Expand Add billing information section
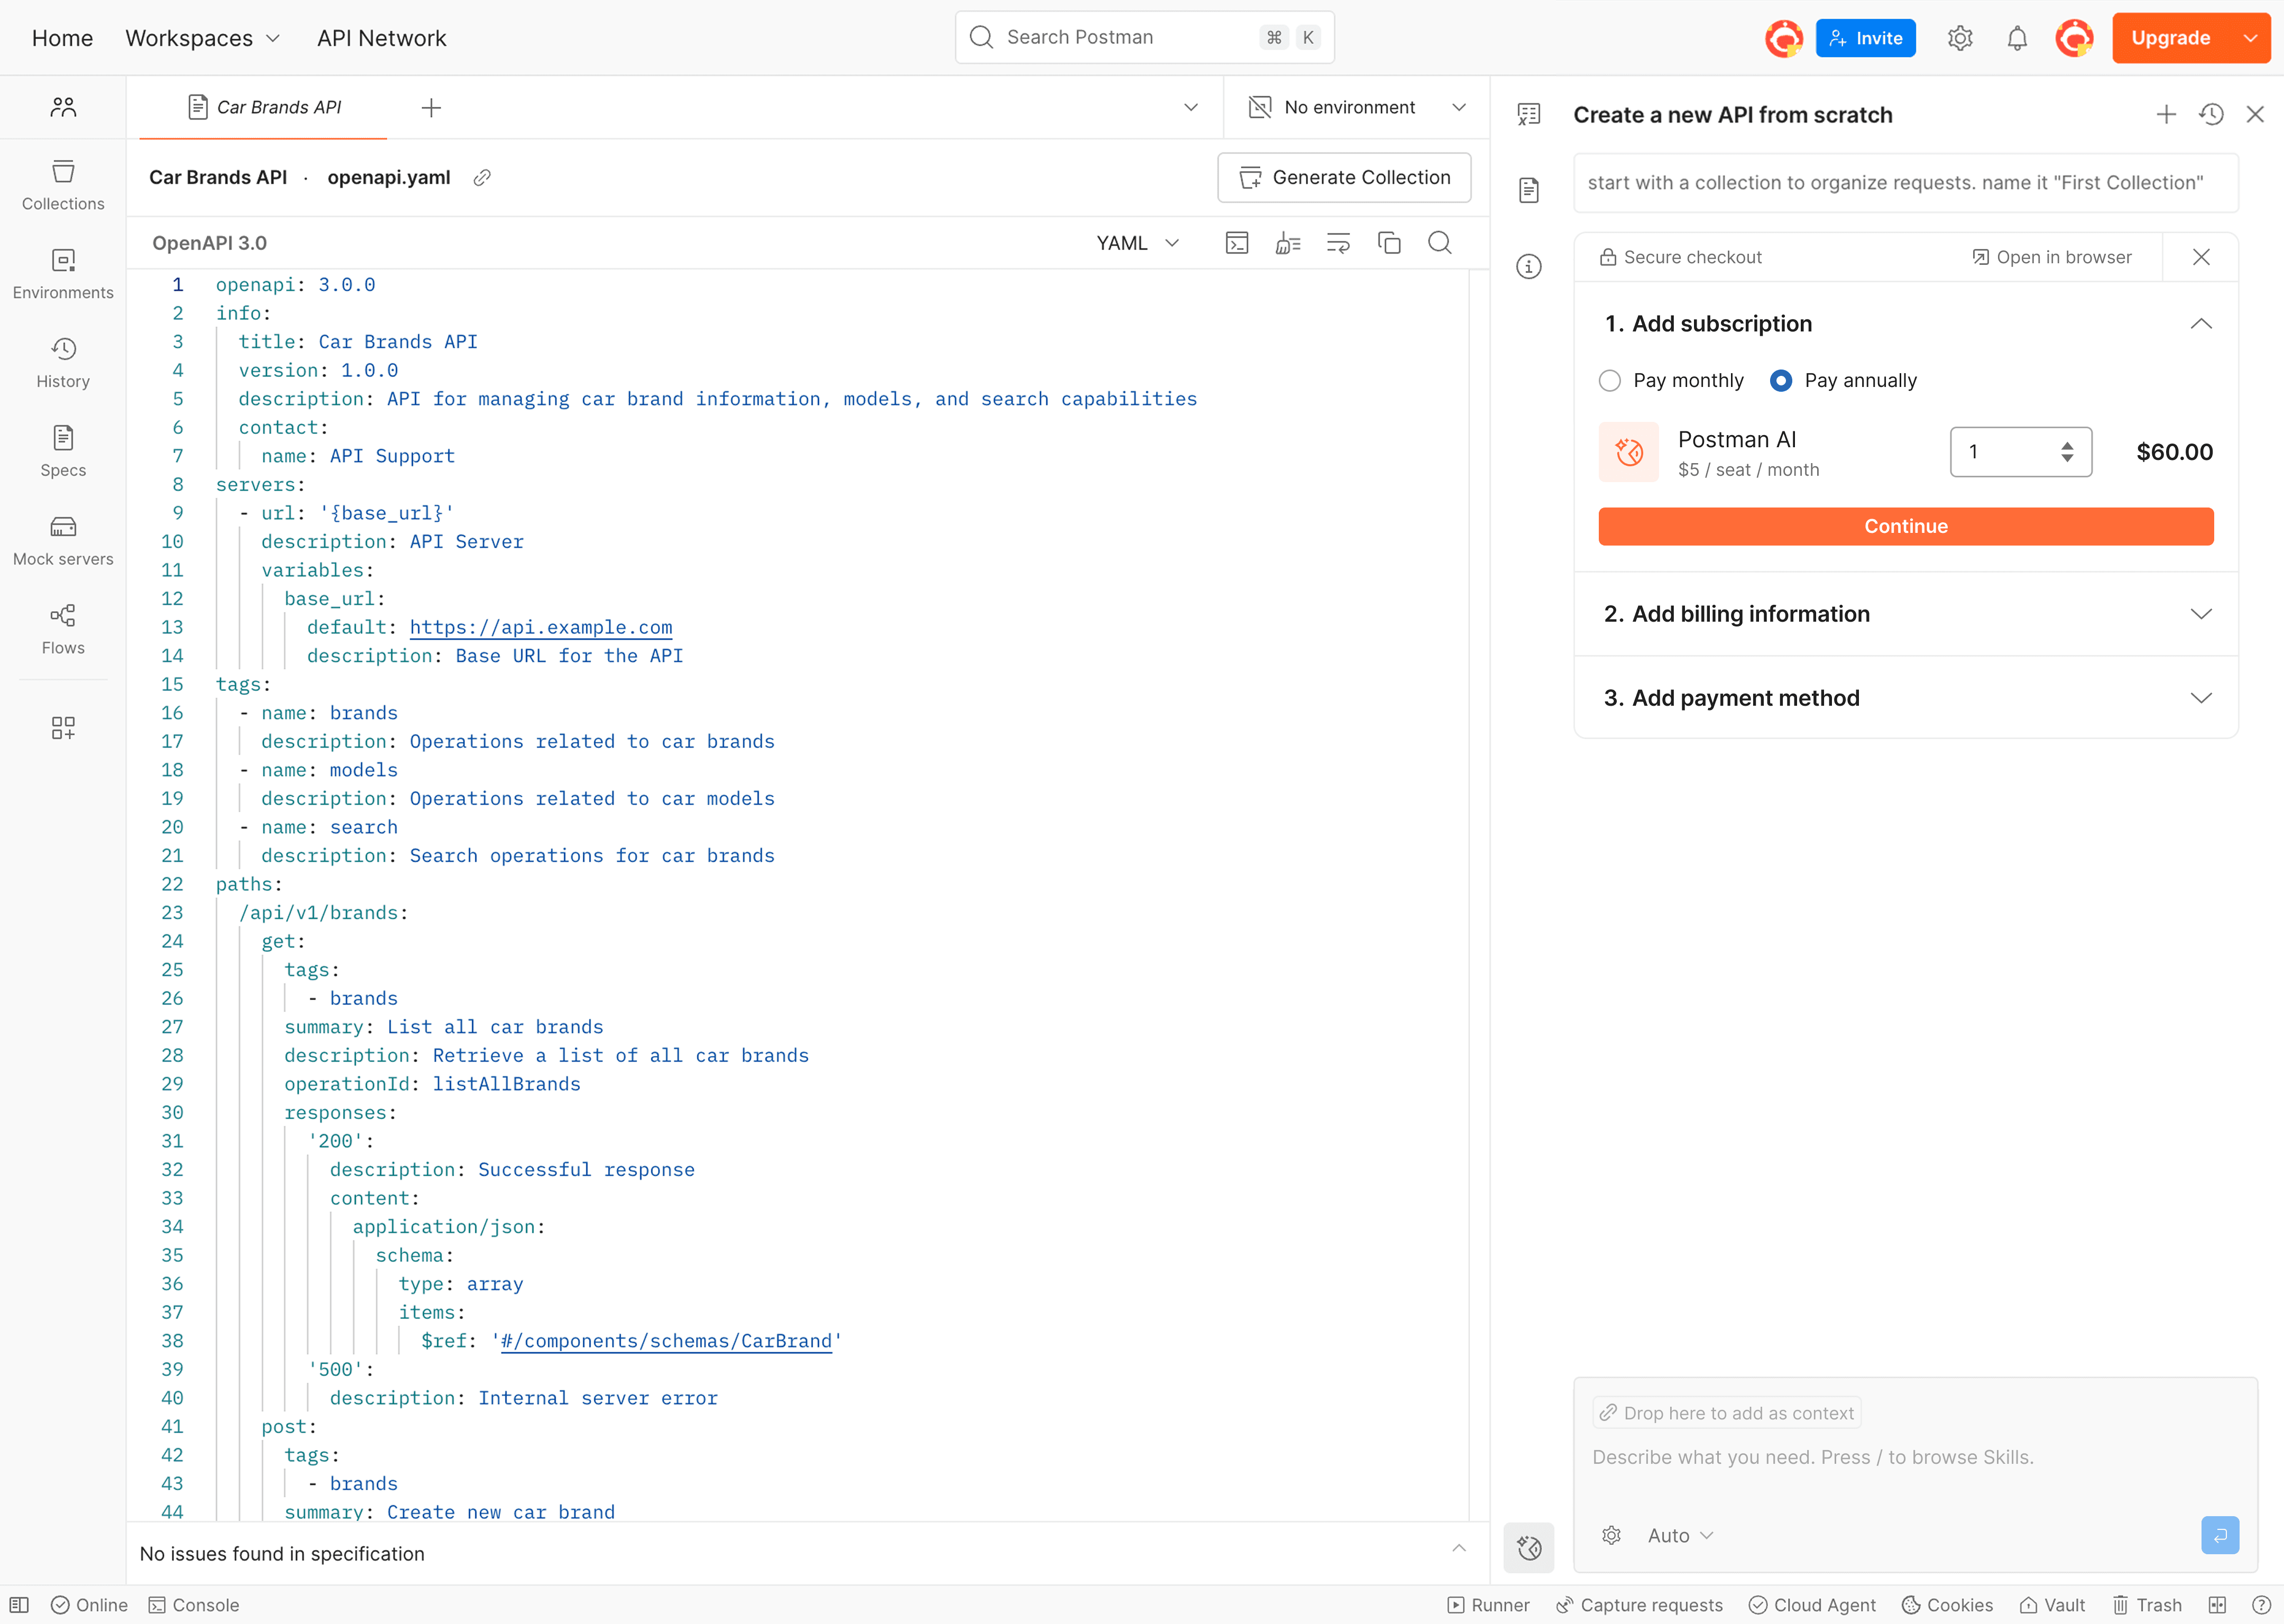2284x1624 pixels. pyautogui.click(x=1905, y=614)
